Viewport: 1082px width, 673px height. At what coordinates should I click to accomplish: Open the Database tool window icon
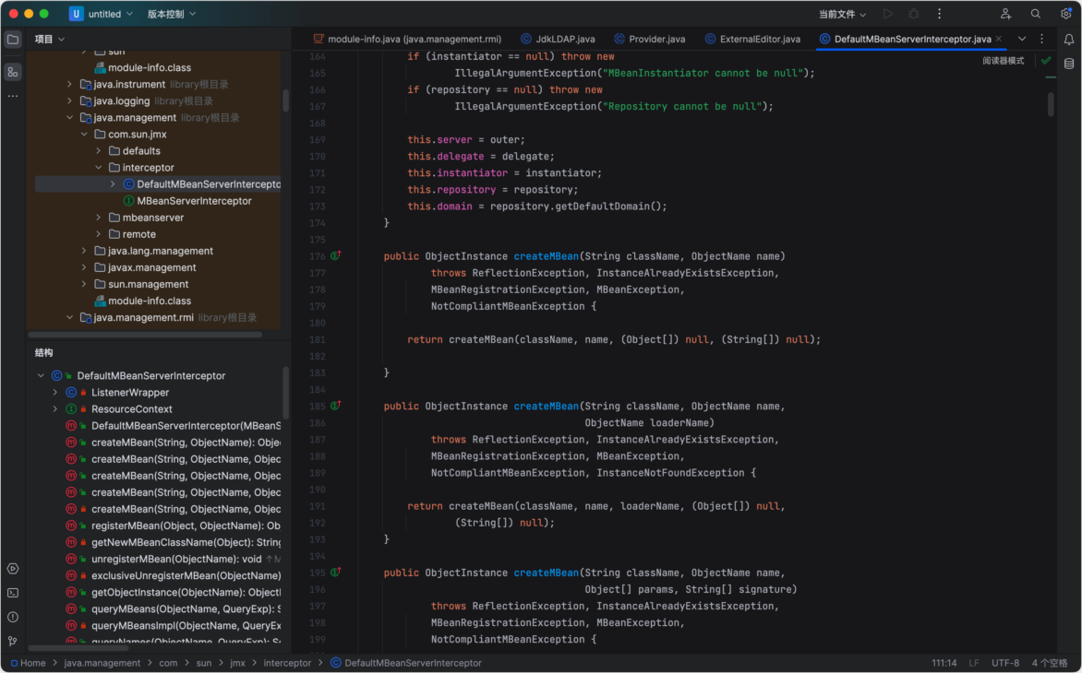[1069, 64]
